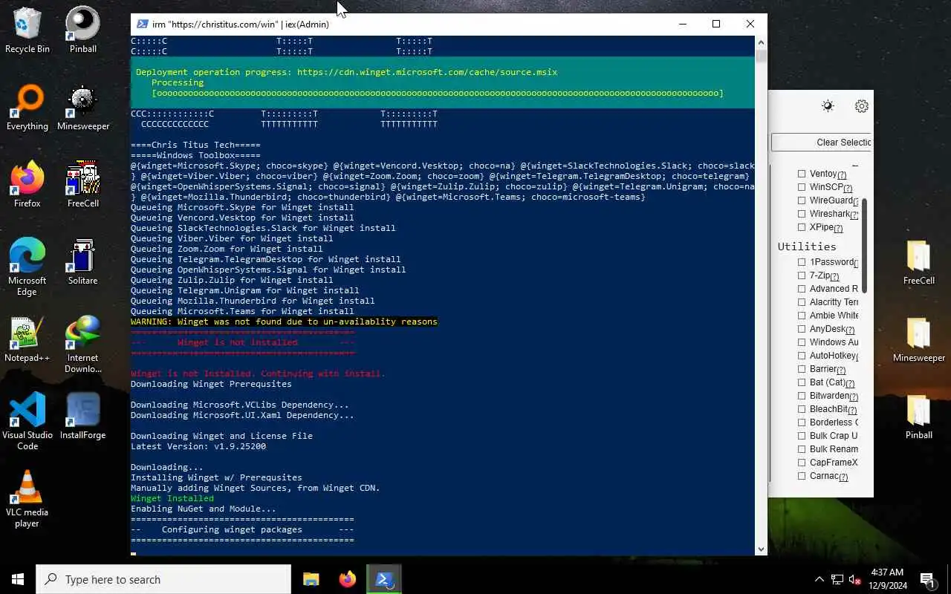
Task: Check the AutoHotkey checkbox
Action: tap(802, 356)
